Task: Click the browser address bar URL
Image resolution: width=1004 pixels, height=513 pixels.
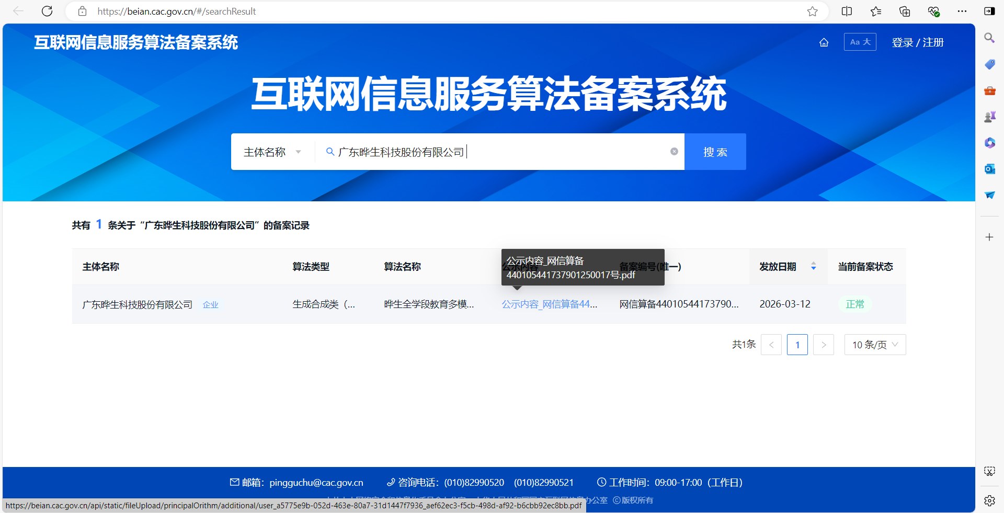Action: (x=177, y=11)
